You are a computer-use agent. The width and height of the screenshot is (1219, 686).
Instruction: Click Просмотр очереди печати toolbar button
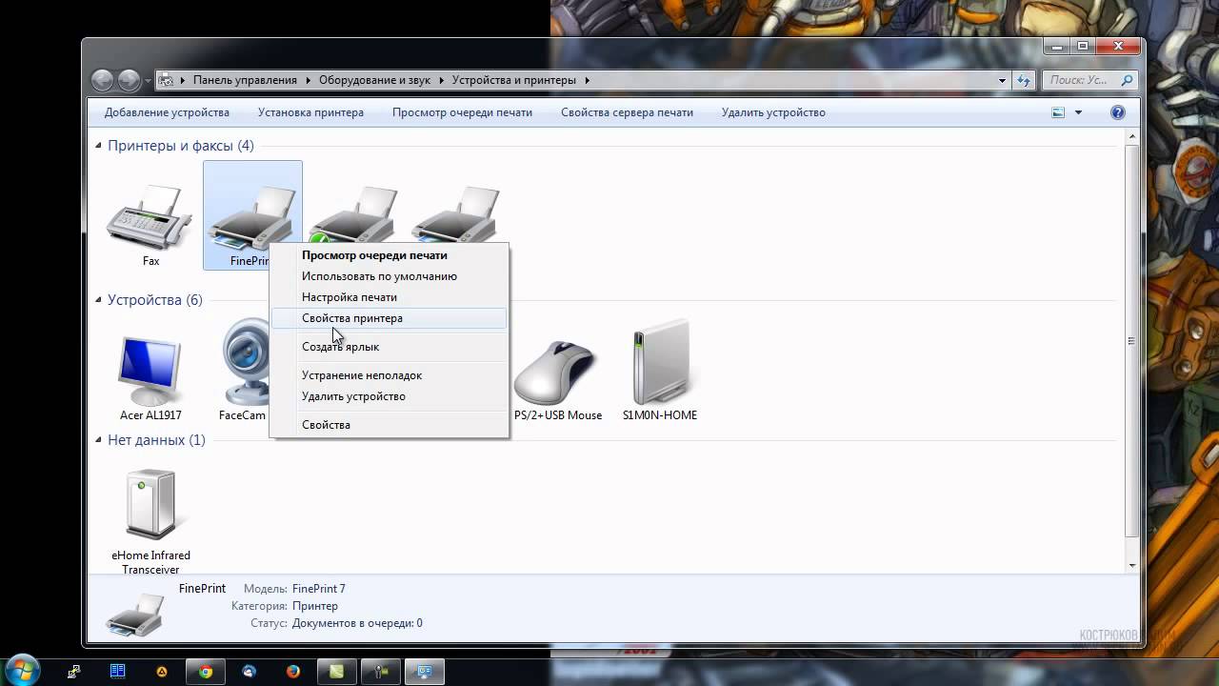click(x=462, y=112)
